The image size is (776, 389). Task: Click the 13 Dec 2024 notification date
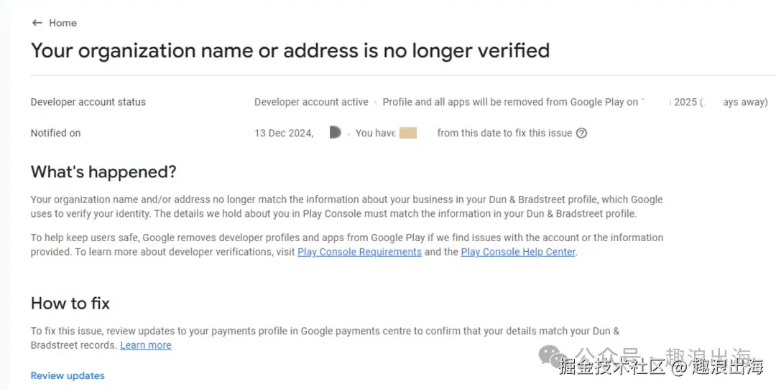[284, 133]
